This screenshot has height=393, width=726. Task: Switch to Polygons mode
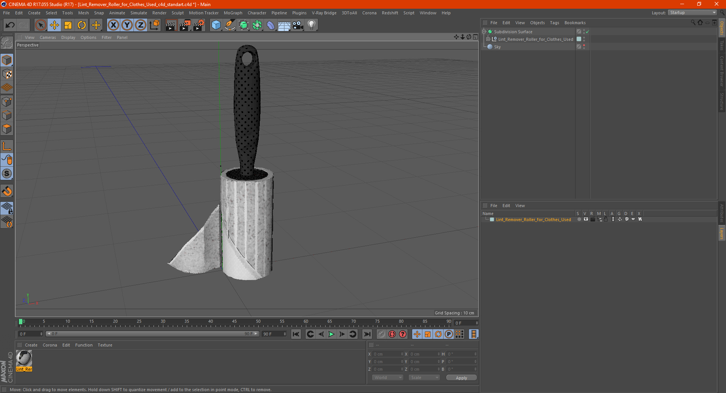[x=7, y=129]
